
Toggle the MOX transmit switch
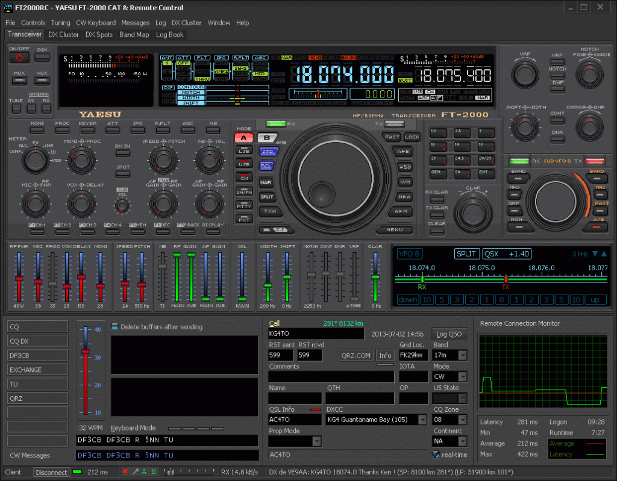pyautogui.click(x=20, y=81)
